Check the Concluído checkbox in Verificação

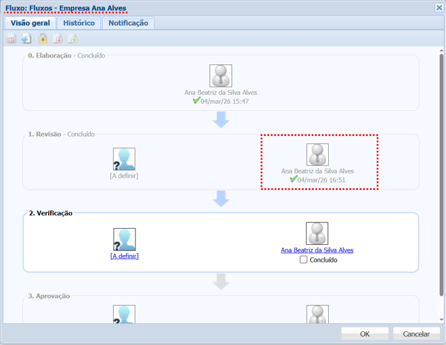coord(304,260)
